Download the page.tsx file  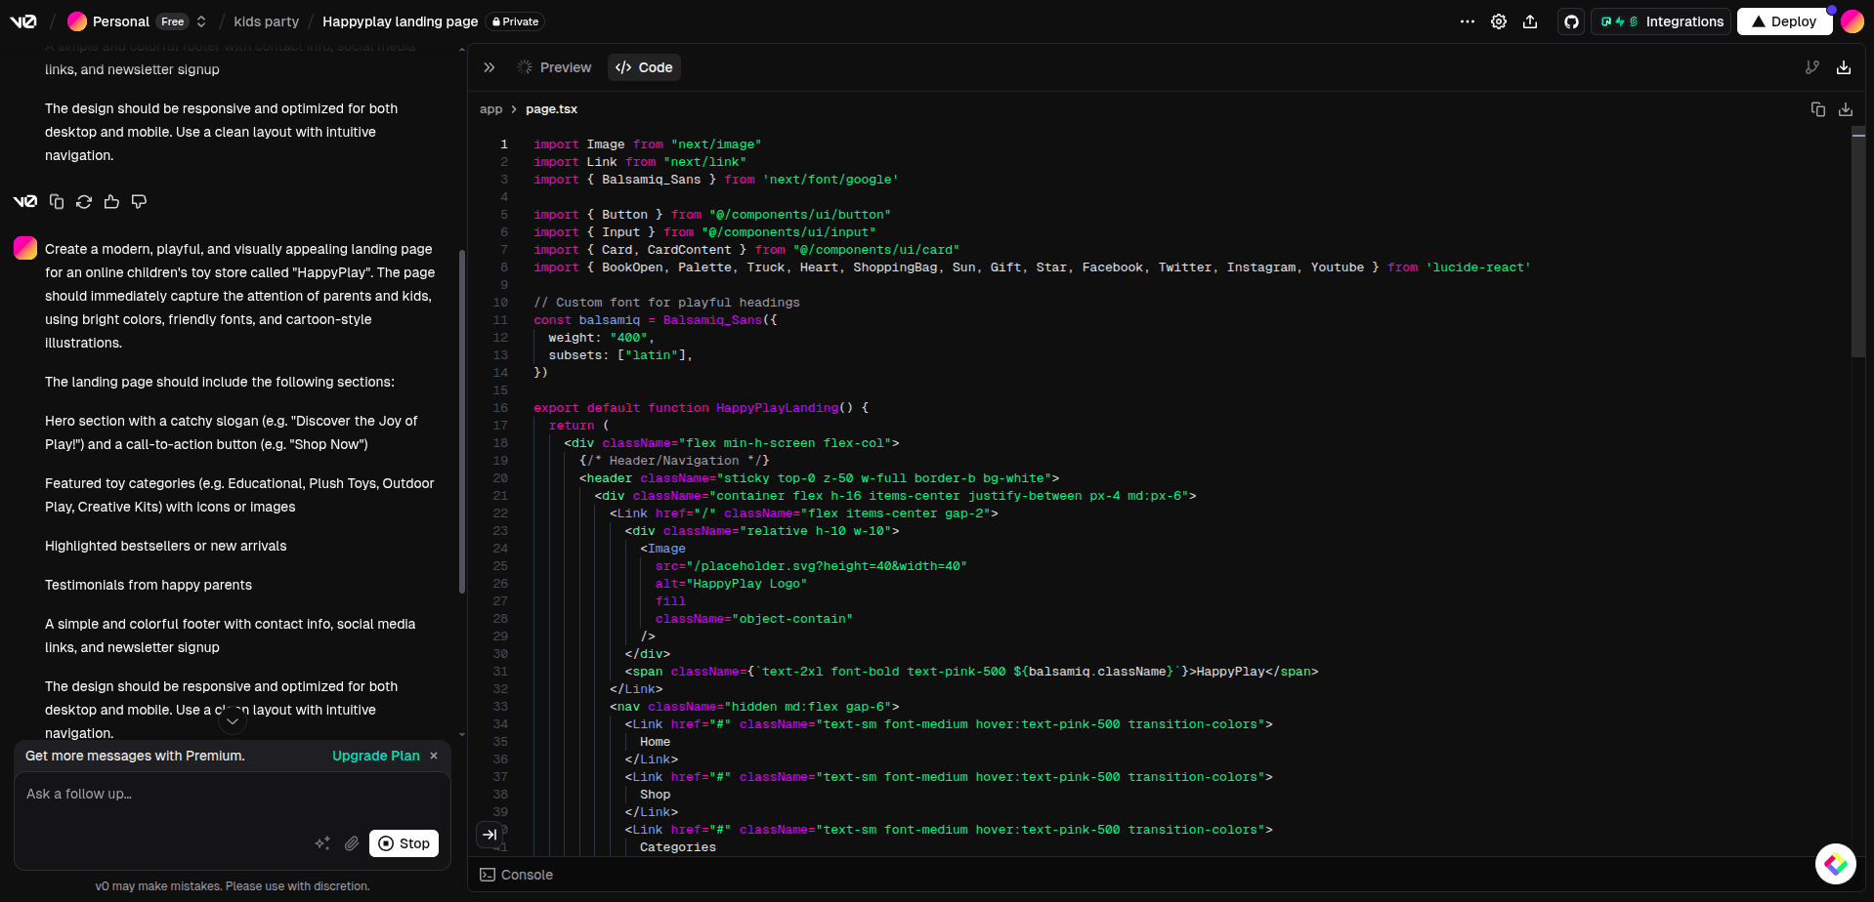pos(1846,109)
